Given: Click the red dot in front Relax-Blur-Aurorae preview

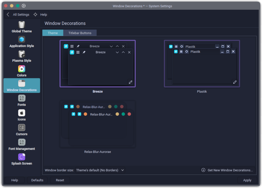Looking at the screenshot, I should click(129, 114).
